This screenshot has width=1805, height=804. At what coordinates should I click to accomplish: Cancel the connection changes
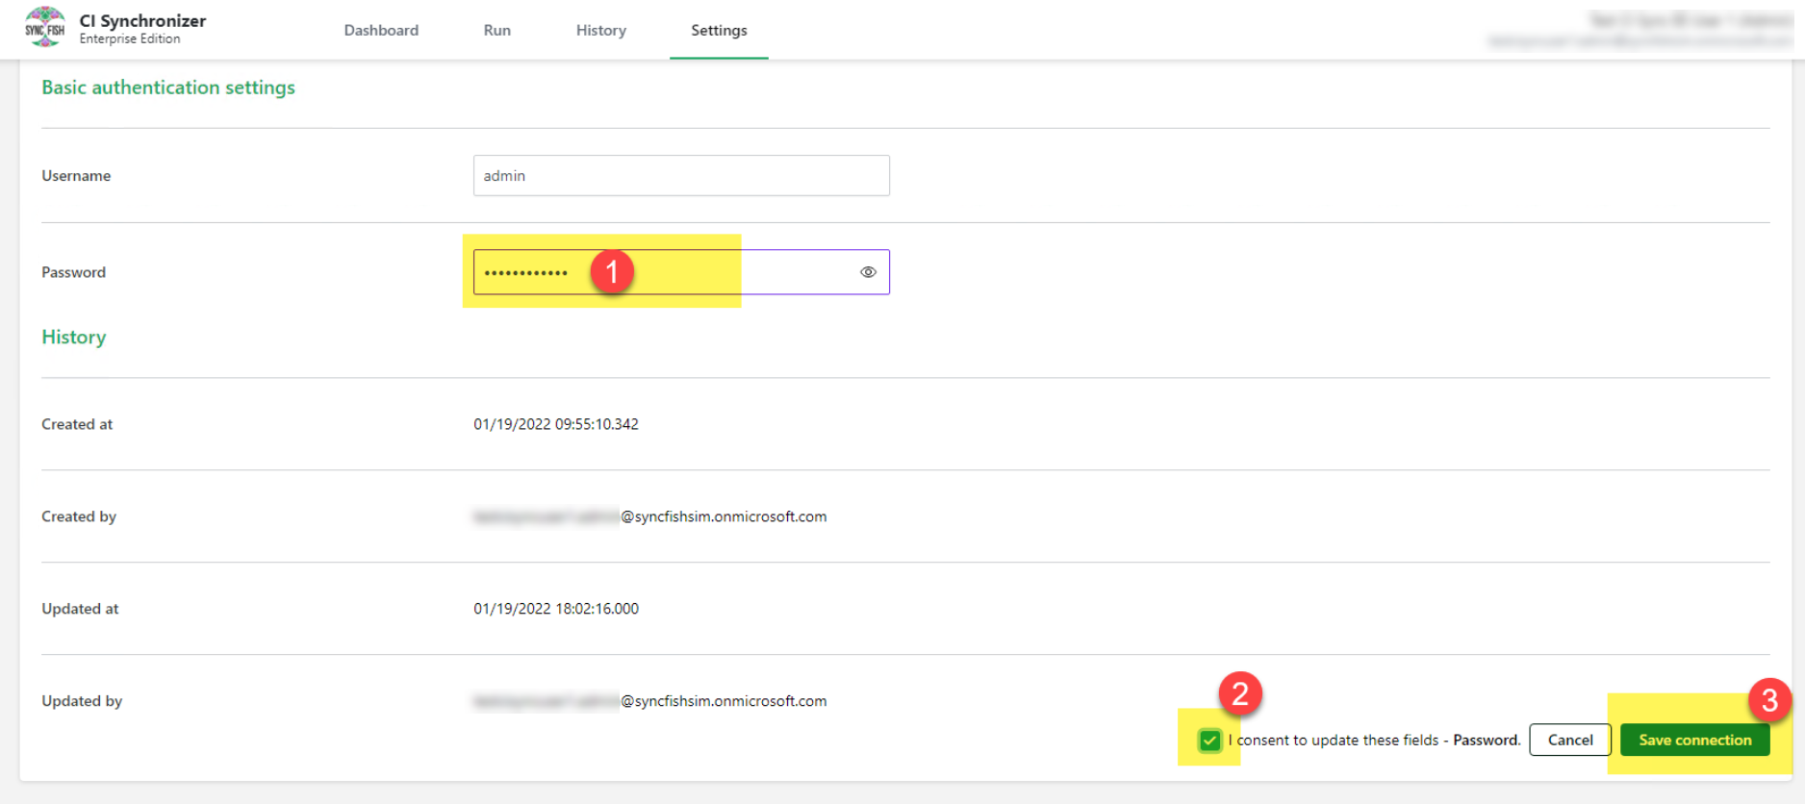[x=1570, y=740]
